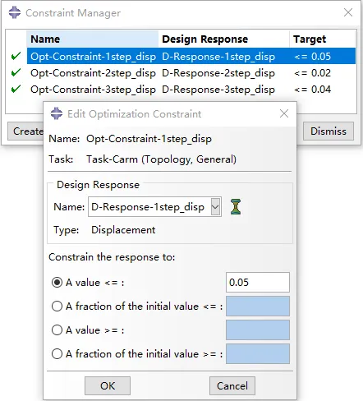Cancel editing the optimization constraint
This screenshot has height=401, width=363.
[232, 385]
